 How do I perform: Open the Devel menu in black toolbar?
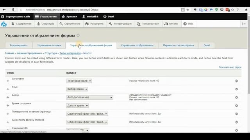(x=109, y=17)
